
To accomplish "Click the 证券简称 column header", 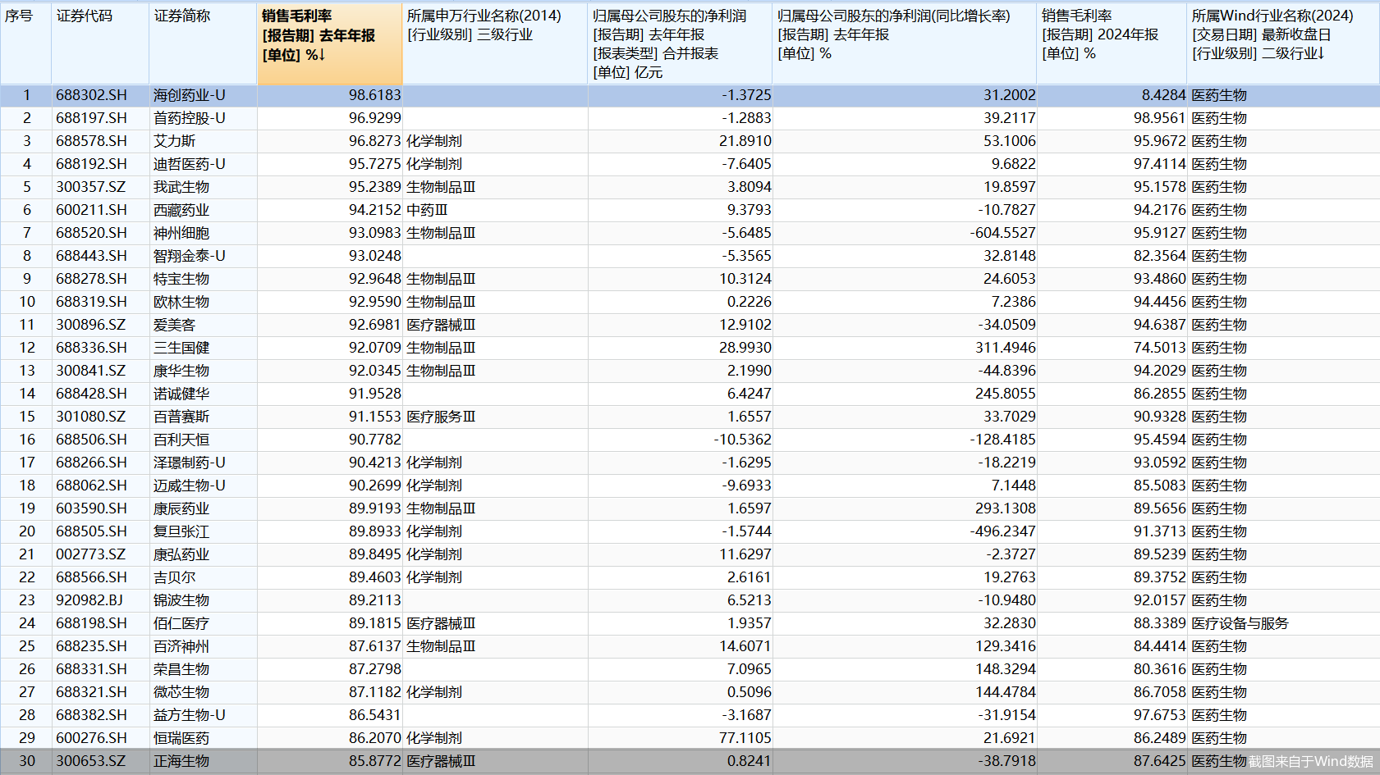I will point(203,43).
